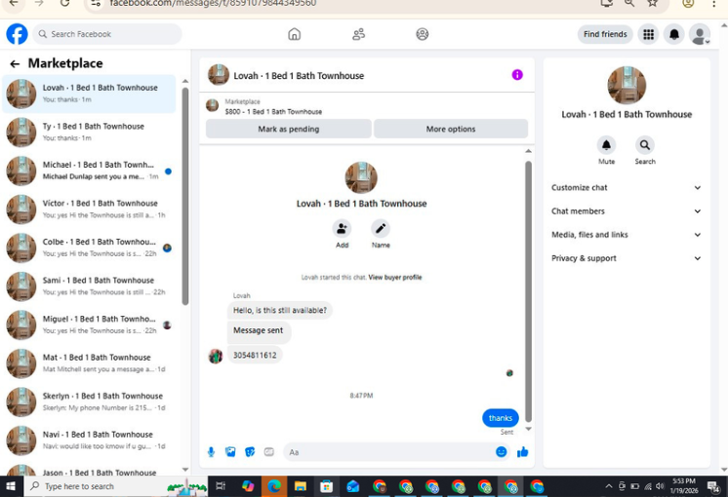728x497 pixels.
Task: Click the chat messages scrollbar
Action: point(528,291)
